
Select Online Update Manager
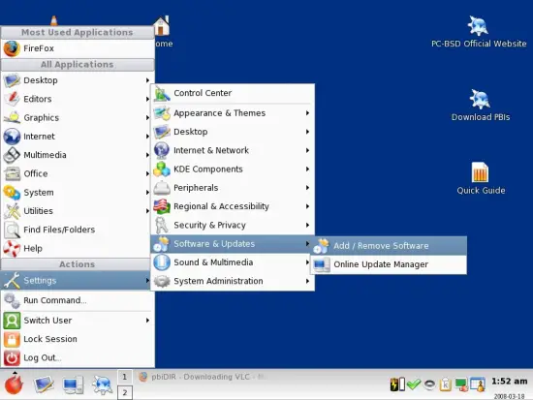pos(389,264)
